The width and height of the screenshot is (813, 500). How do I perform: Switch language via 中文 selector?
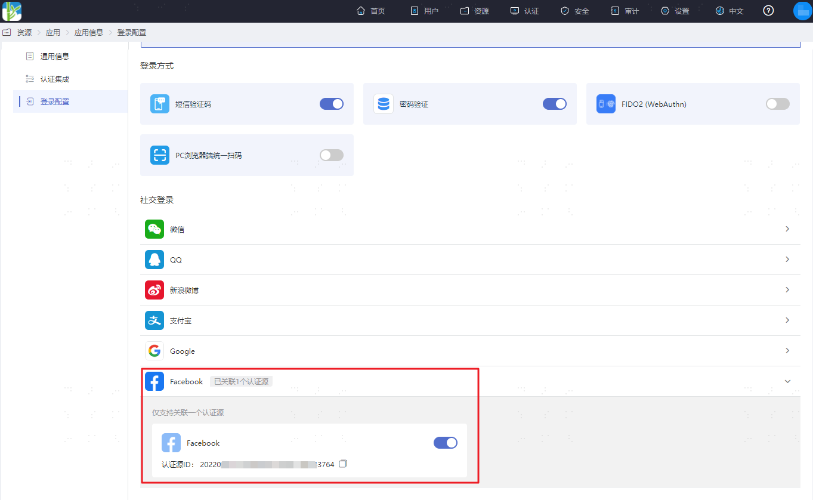tap(729, 11)
